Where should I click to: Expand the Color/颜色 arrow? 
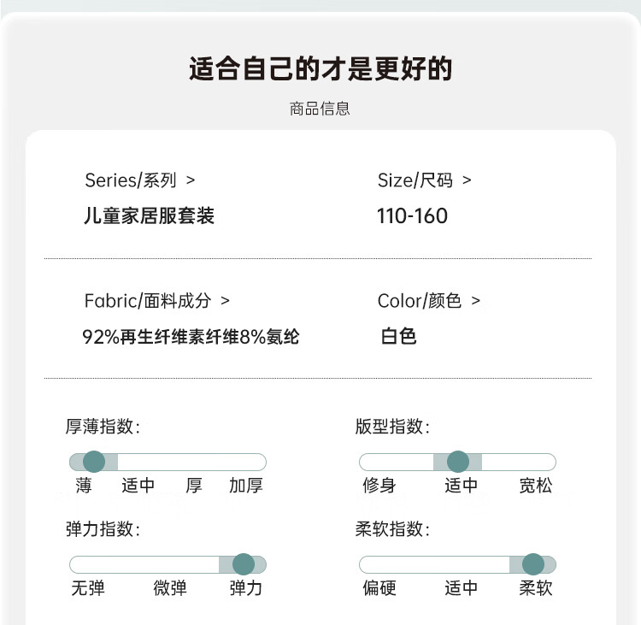tap(475, 301)
